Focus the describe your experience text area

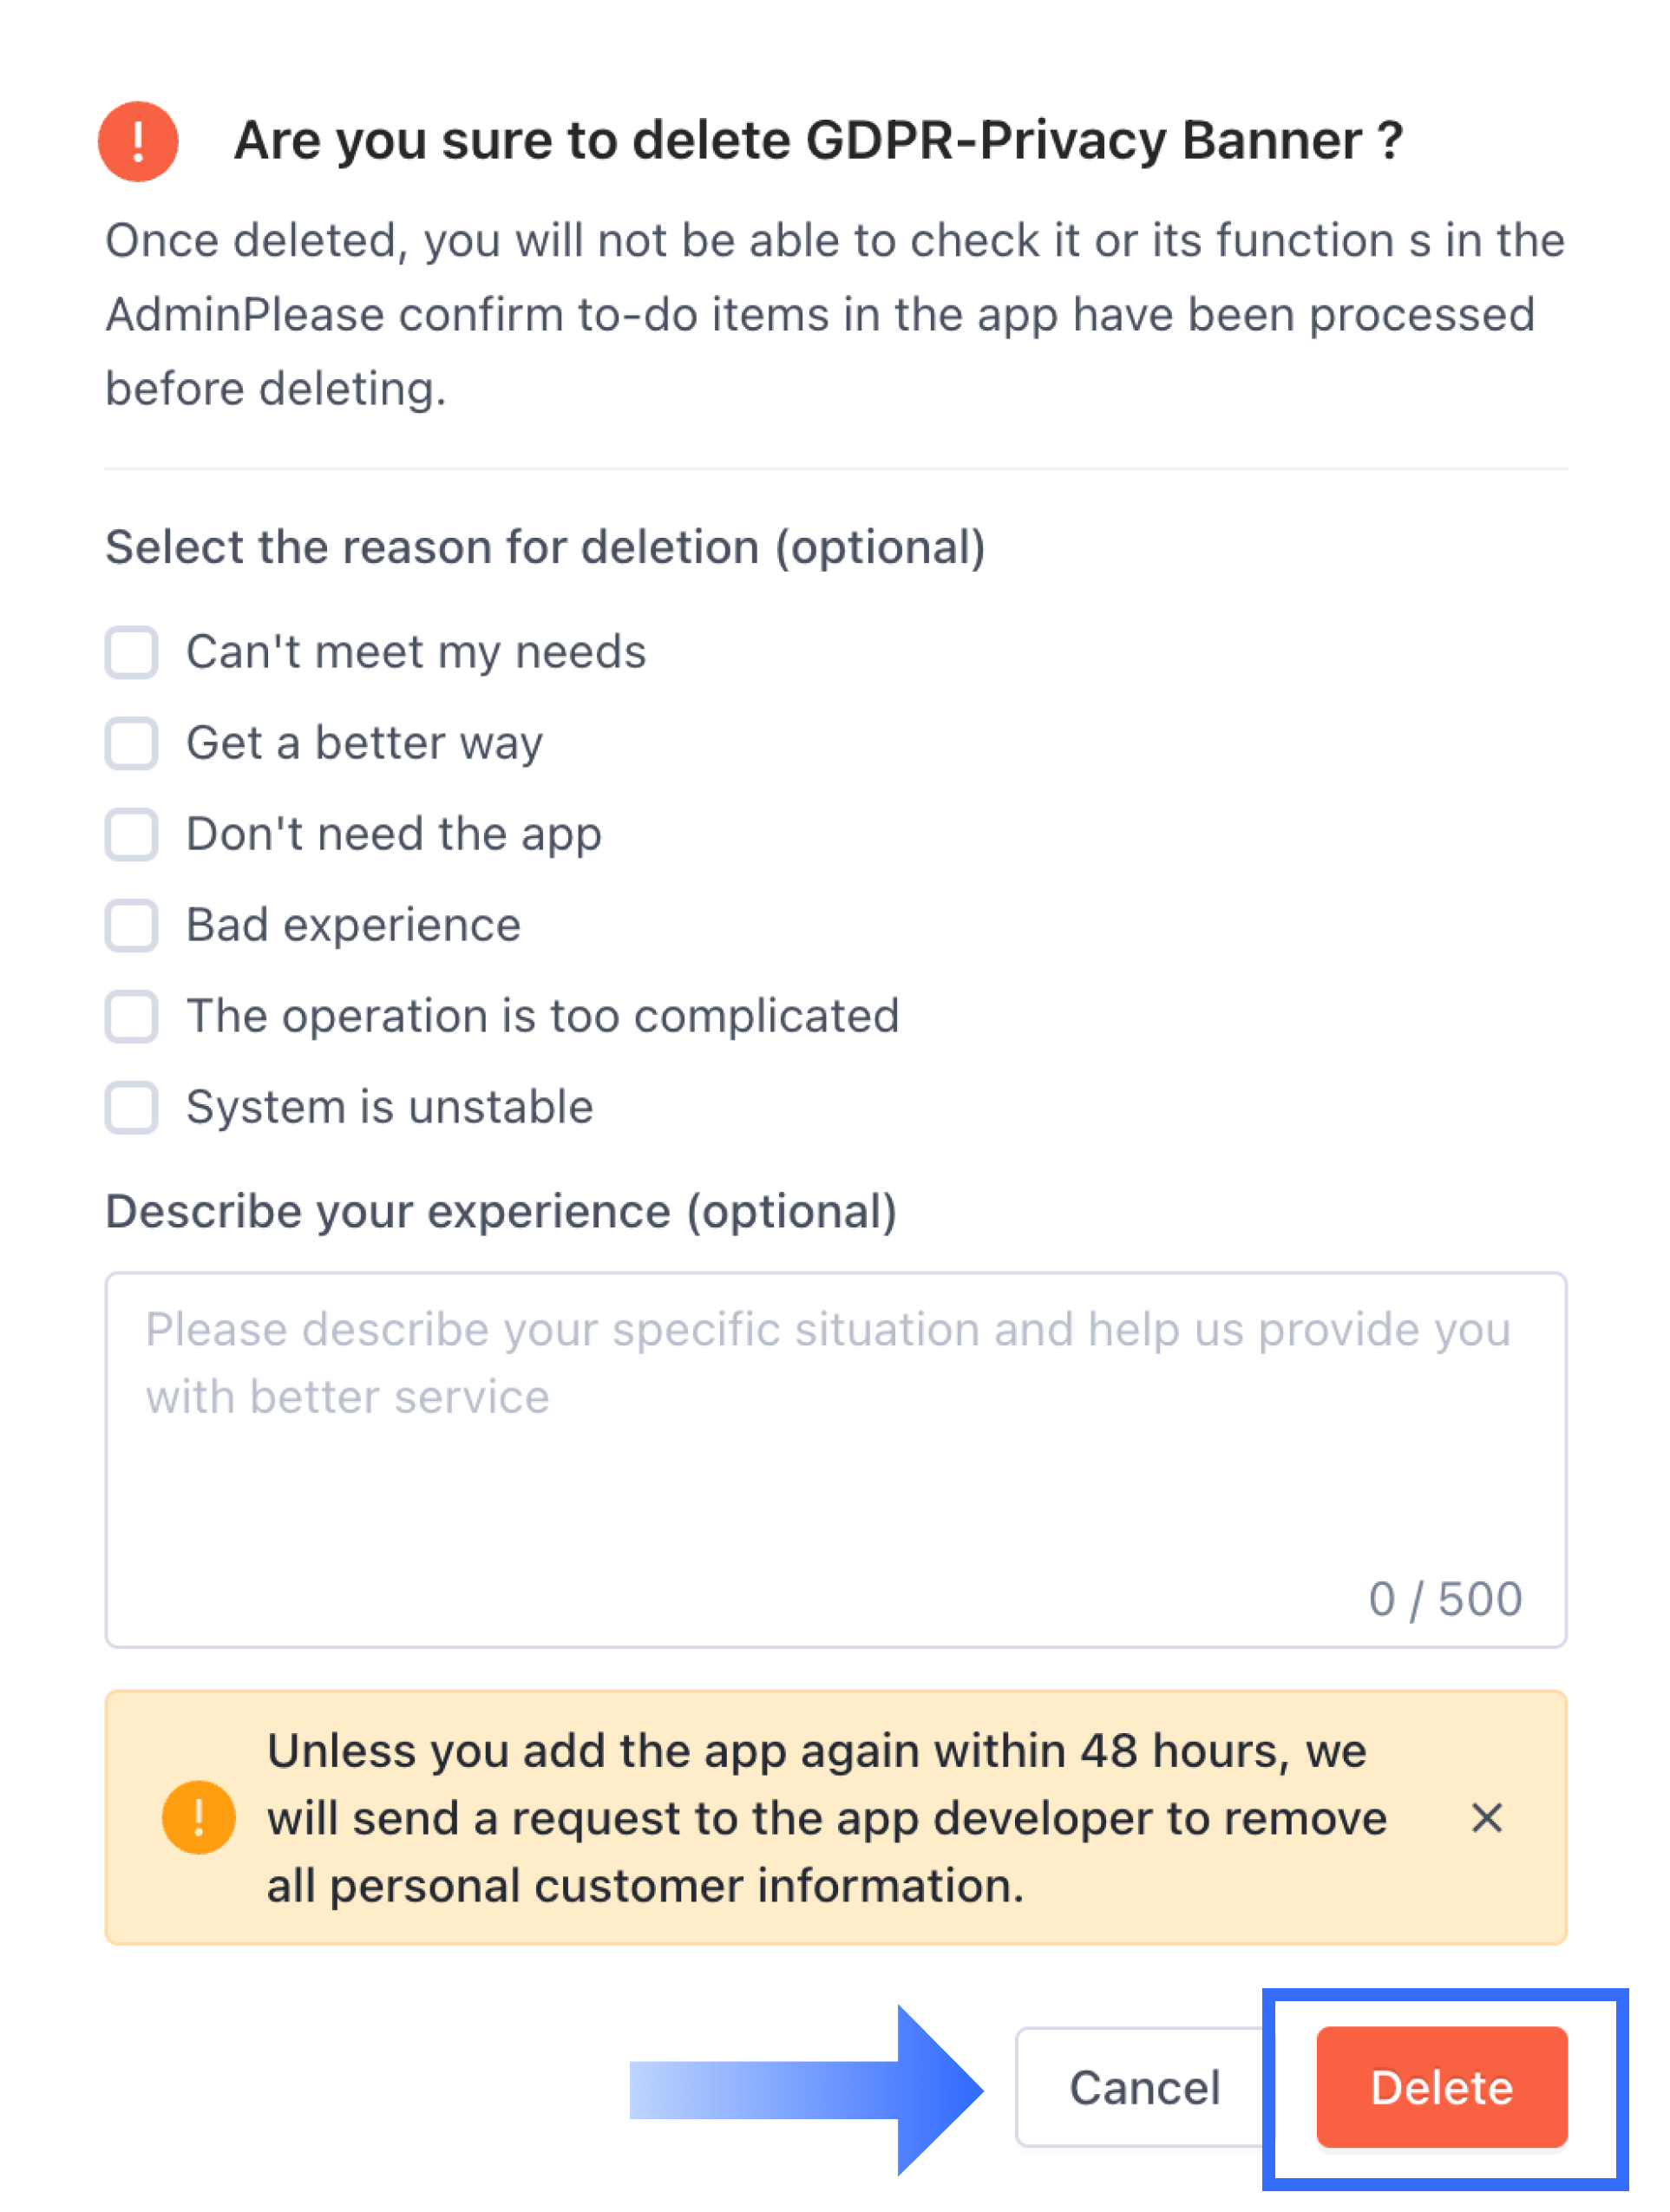[x=835, y=1460]
